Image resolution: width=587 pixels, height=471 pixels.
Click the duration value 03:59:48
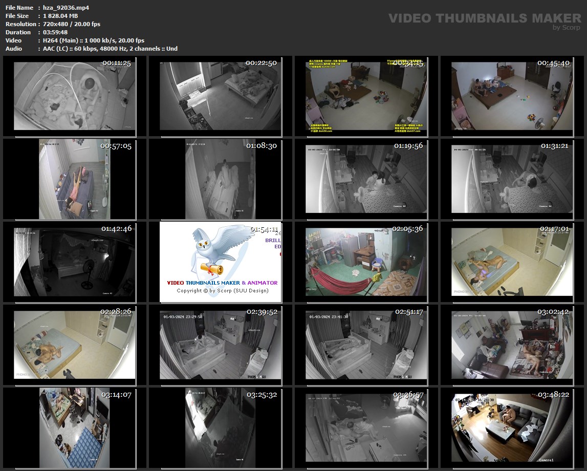[55, 32]
